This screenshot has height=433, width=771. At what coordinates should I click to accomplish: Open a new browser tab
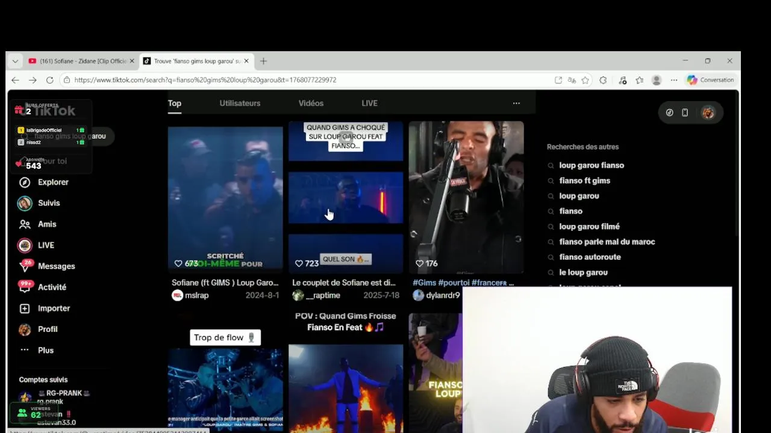(263, 61)
